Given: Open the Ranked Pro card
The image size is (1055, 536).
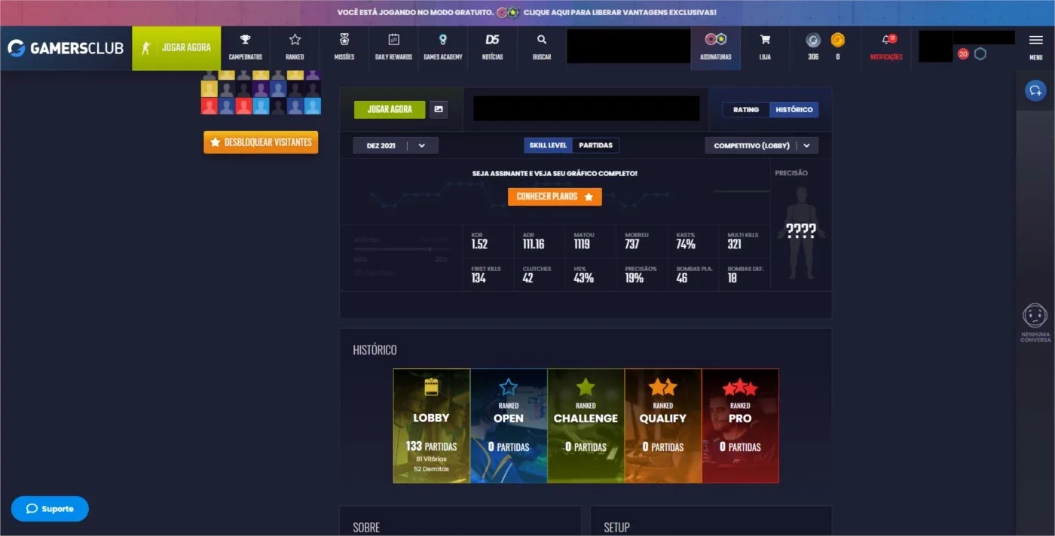Looking at the screenshot, I should click(740, 425).
